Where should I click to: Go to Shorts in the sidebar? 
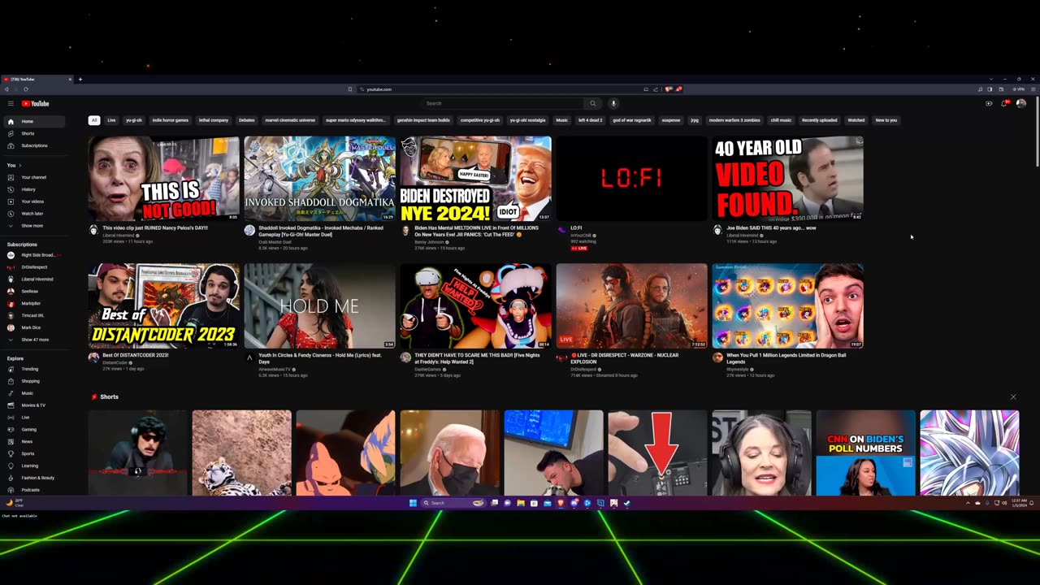pos(35,133)
